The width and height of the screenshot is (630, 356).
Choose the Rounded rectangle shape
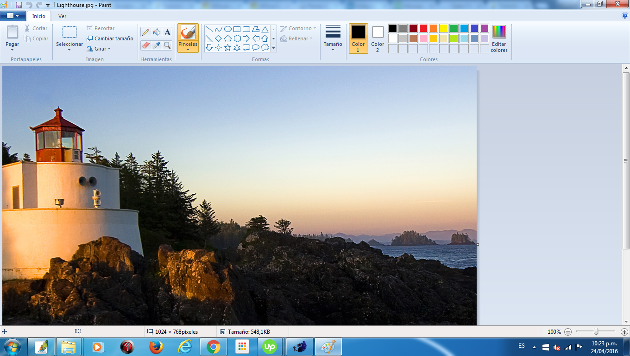click(x=246, y=29)
